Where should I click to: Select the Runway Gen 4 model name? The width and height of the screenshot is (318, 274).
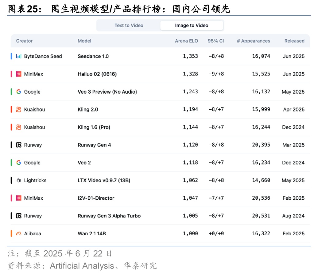pos(94,145)
